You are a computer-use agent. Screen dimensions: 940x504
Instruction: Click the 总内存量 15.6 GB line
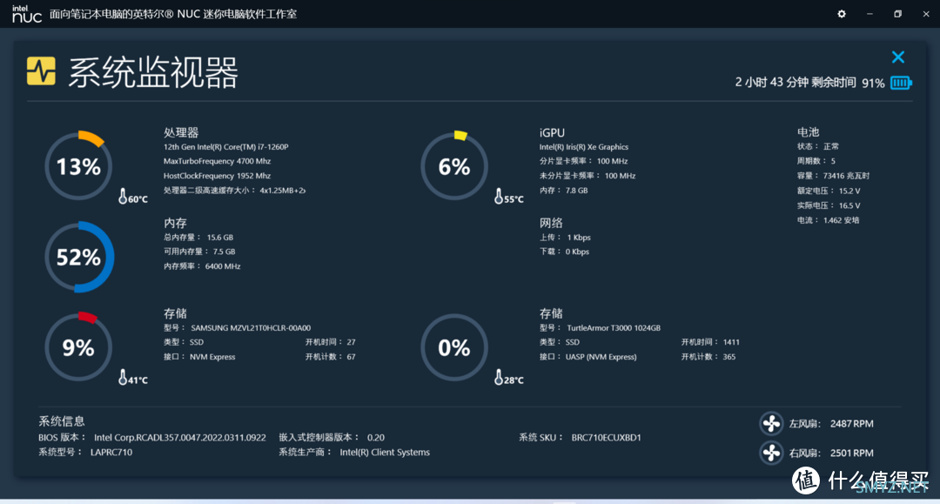pos(198,238)
